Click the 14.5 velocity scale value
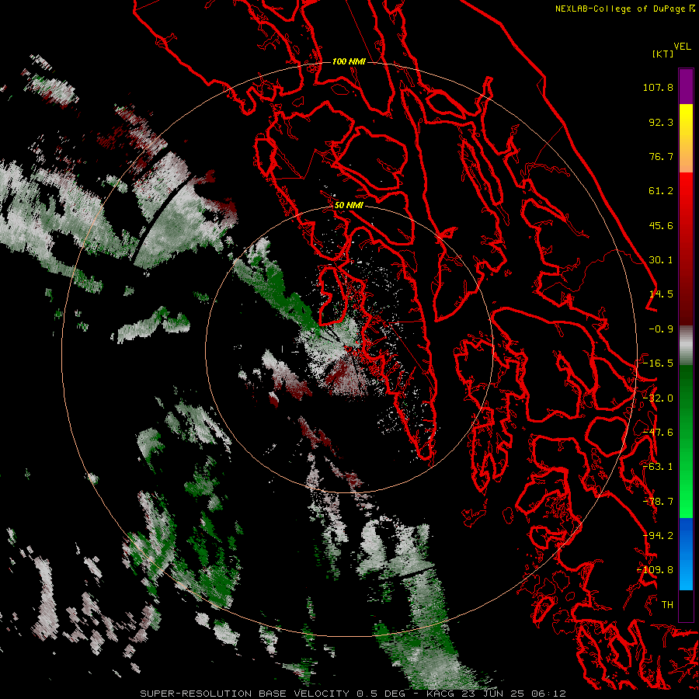Viewport: 699px width, 699px height. [x=661, y=294]
